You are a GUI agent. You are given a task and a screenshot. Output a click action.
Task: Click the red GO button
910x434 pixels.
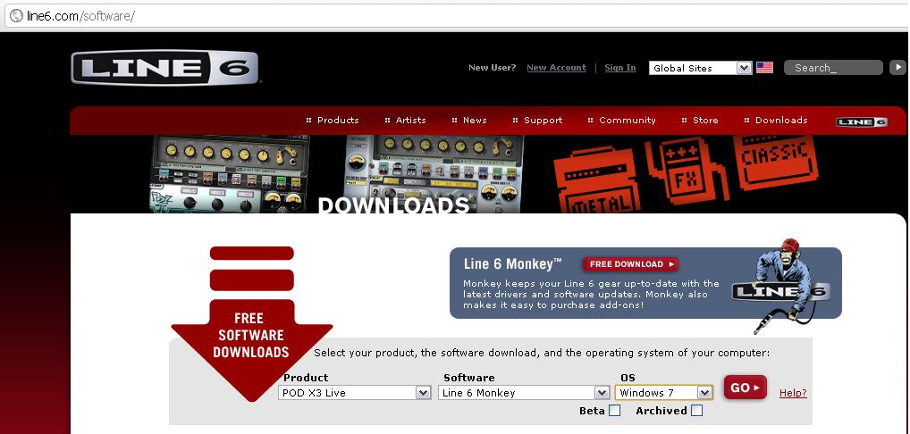[x=746, y=388]
